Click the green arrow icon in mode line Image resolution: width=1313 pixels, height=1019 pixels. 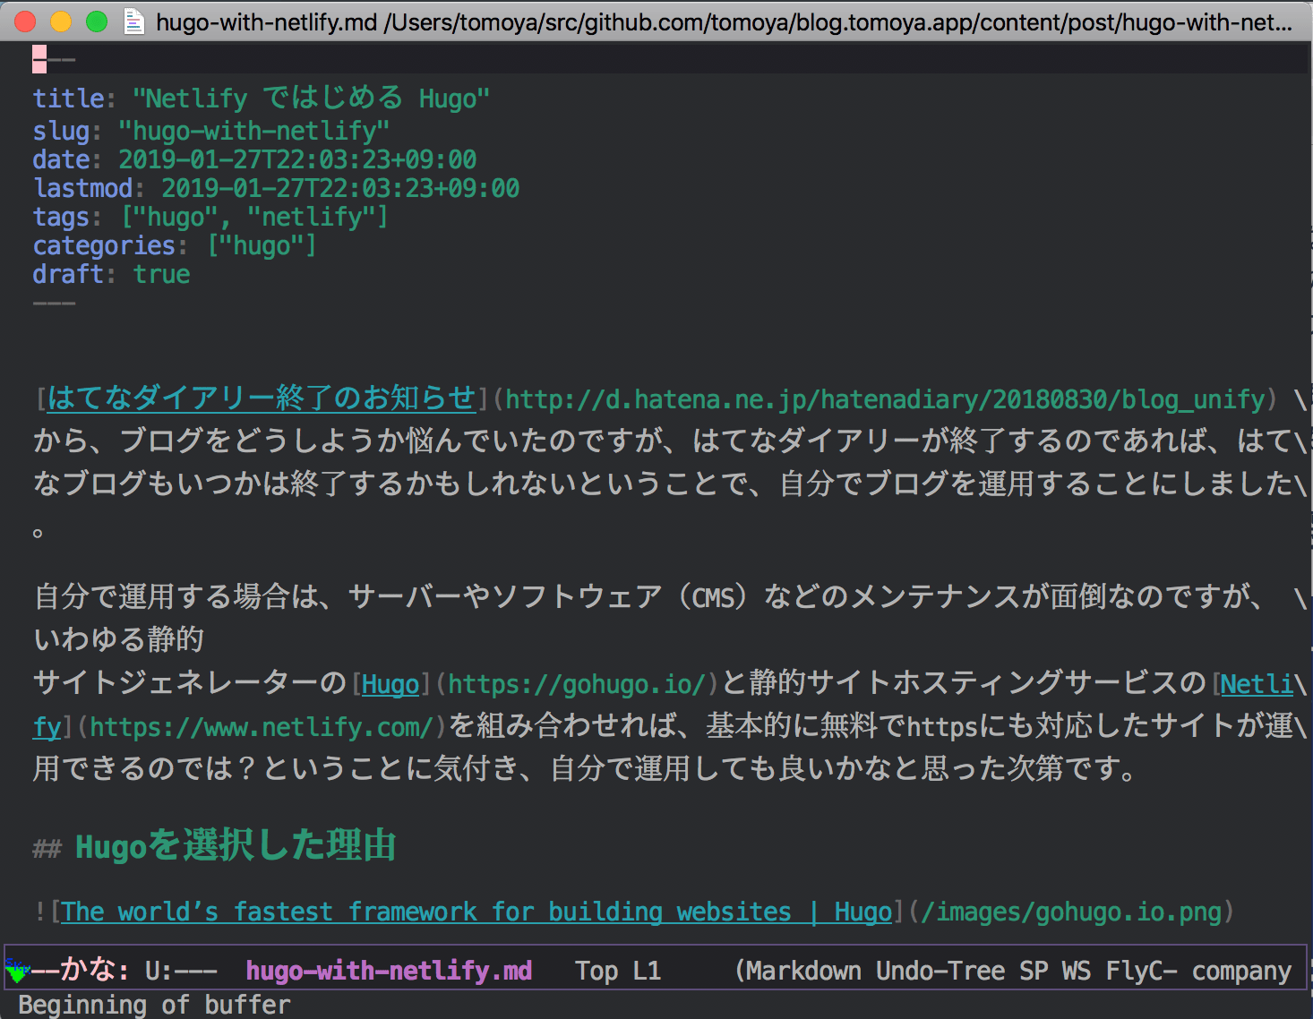pyautogui.click(x=16, y=970)
